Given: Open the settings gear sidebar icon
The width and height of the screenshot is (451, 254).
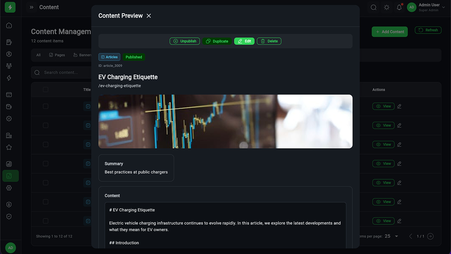Looking at the screenshot, I should click(x=9, y=188).
